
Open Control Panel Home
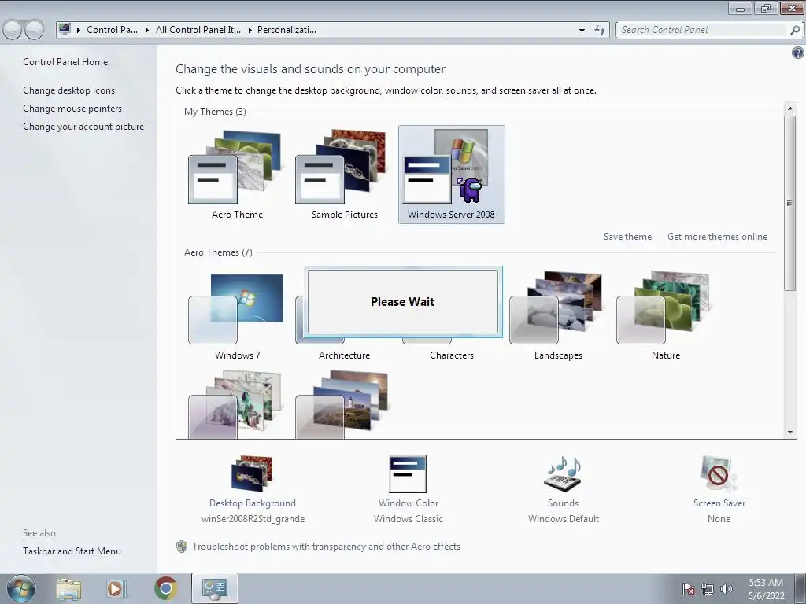tap(65, 62)
